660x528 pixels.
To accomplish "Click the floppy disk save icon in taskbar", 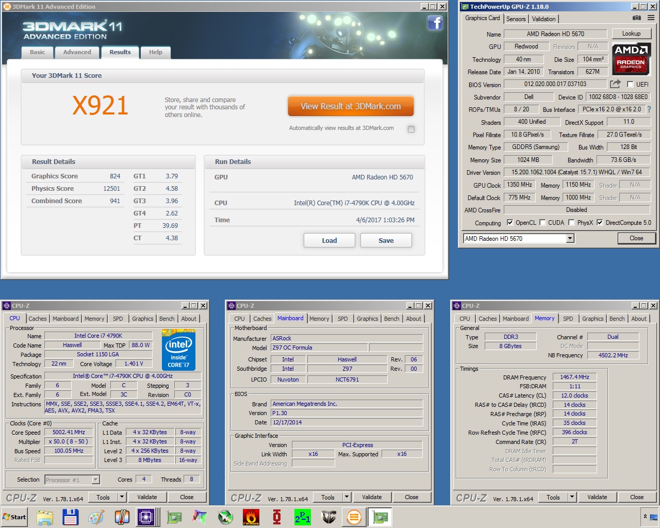I will click(70, 517).
